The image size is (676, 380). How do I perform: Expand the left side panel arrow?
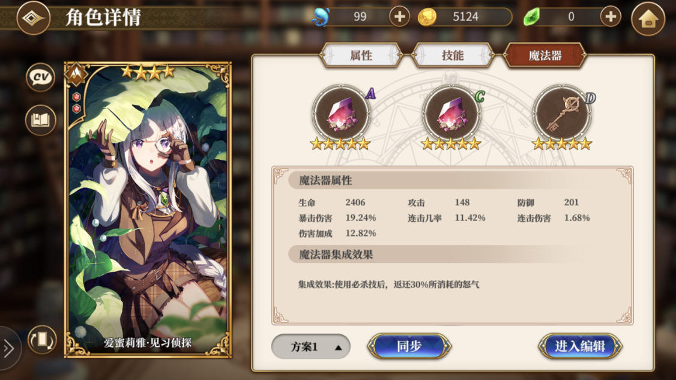8,348
